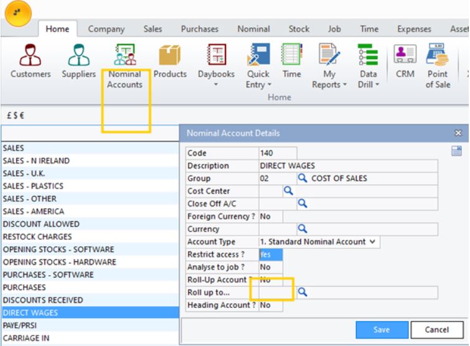Image resolution: width=470 pixels, height=346 pixels.
Task: Toggle the Roll-Up Account No field
Action: [271, 280]
